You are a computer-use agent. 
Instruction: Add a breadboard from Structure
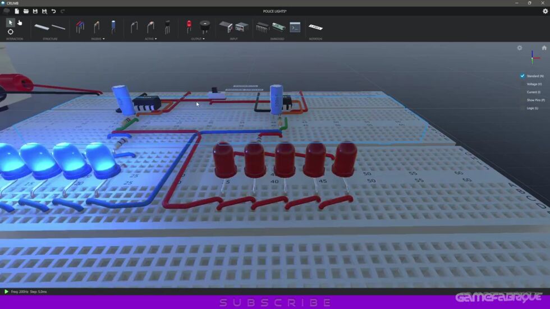(x=42, y=27)
